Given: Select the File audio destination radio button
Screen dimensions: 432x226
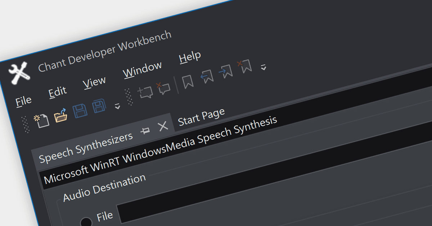Looking at the screenshot, I should pyautogui.click(x=86, y=222).
